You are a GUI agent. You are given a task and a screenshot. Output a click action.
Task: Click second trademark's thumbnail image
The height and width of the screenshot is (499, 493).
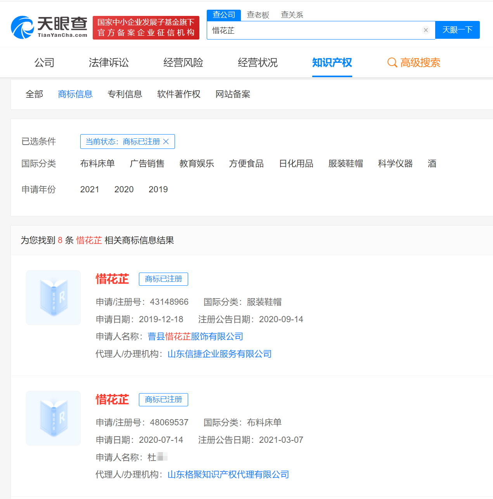pyautogui.click(x=54, y=418)
